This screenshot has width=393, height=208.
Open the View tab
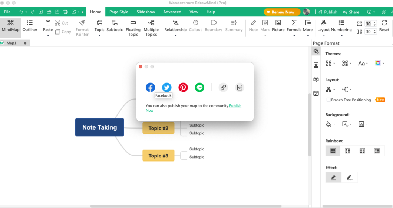click(x=194, y=12)
